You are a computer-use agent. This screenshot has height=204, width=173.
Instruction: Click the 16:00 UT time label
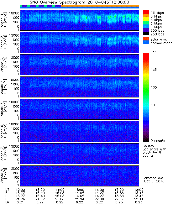[99, 190]
